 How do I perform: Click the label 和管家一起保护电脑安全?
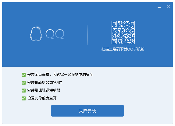click(73, 75)
